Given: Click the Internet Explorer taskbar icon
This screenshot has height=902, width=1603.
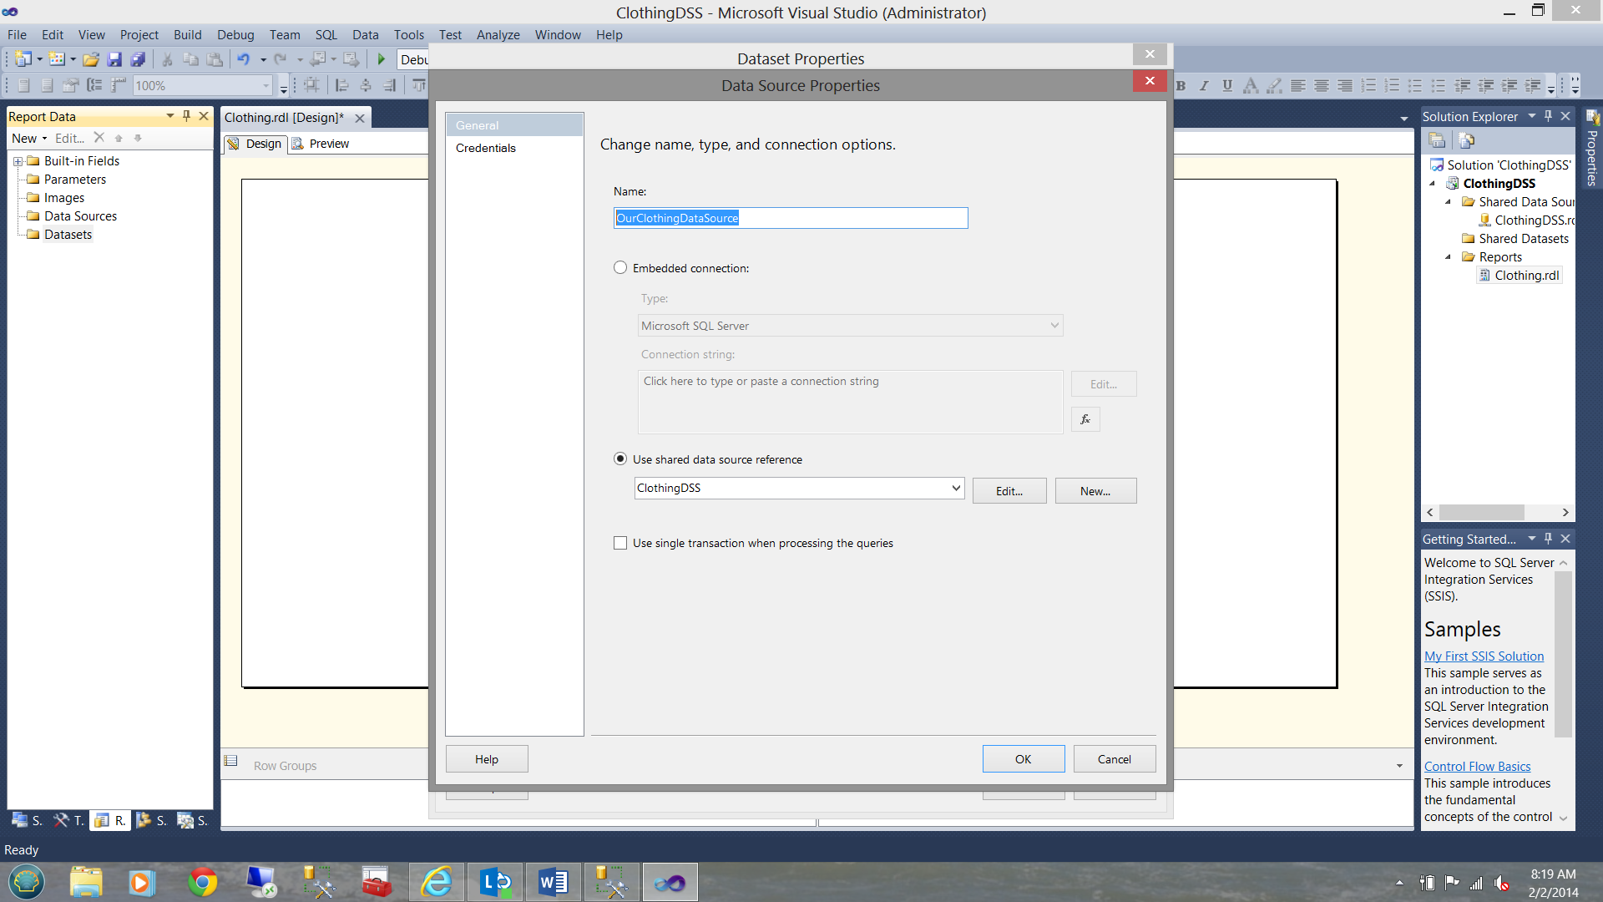Looking at the screenshot, I should pos(437,882).
